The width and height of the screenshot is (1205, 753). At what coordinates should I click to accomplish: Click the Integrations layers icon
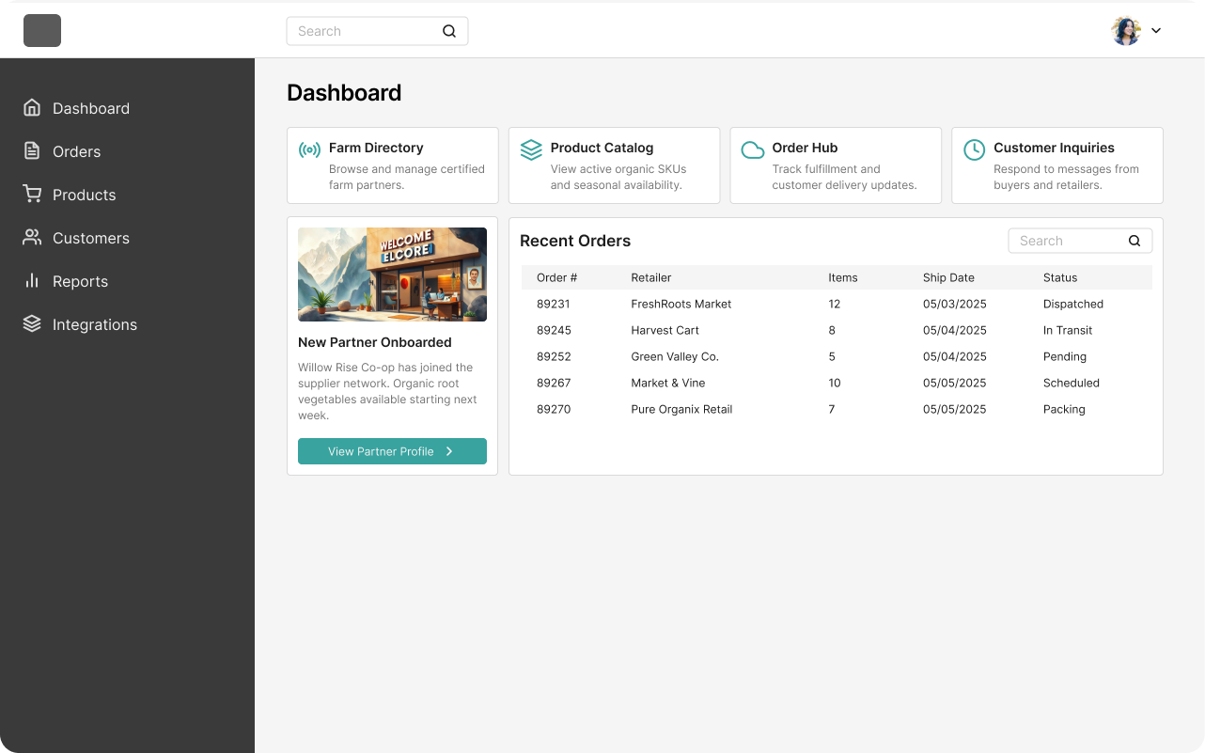click(32, 324)
